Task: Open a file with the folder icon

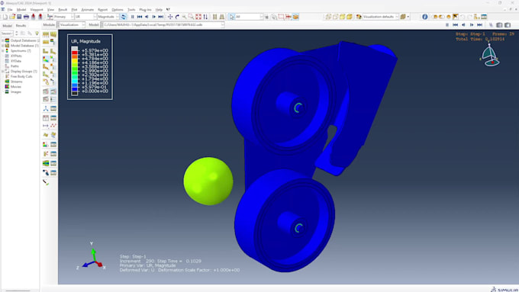Action: [12, 17]
